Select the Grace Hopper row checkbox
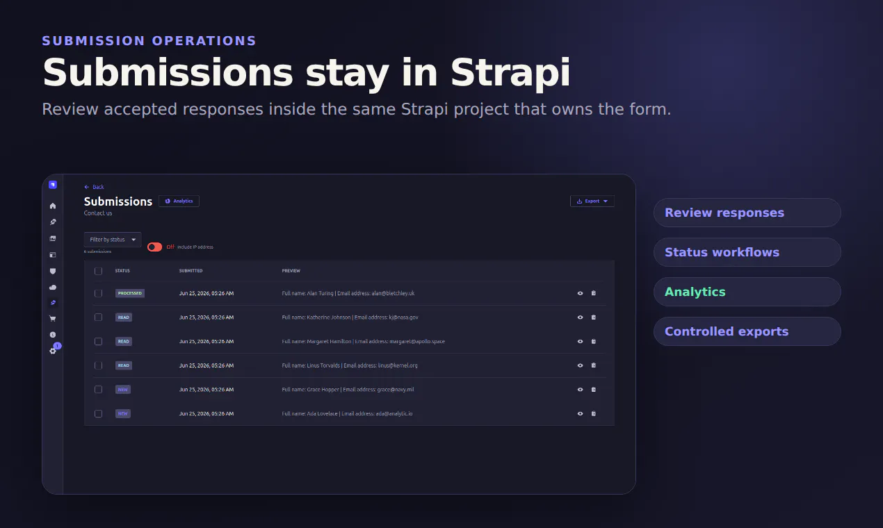883x528 pixels. click(x=98, y=390)
